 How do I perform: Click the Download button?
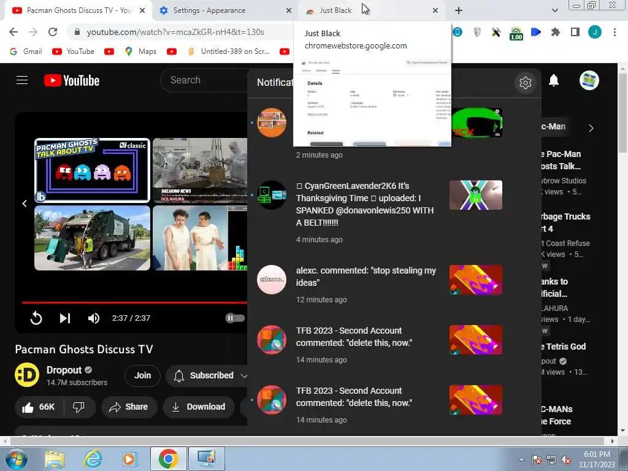[x=199, y=407]
